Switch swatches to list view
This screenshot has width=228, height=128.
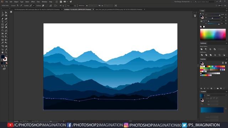click(x=223, y=63)
